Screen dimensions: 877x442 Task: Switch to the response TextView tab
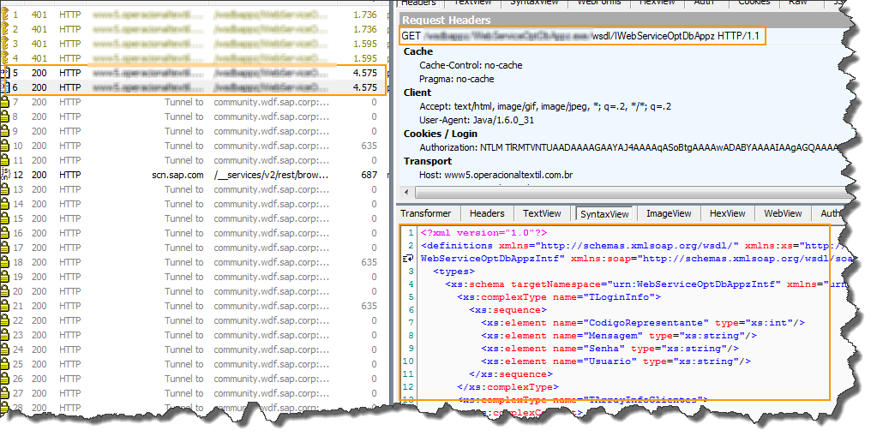point(542,213)
